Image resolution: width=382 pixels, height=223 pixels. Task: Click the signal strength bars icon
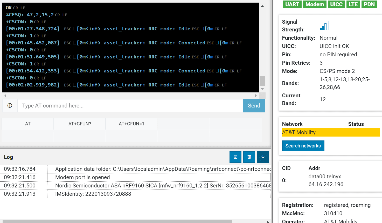[x=324, y=25]
